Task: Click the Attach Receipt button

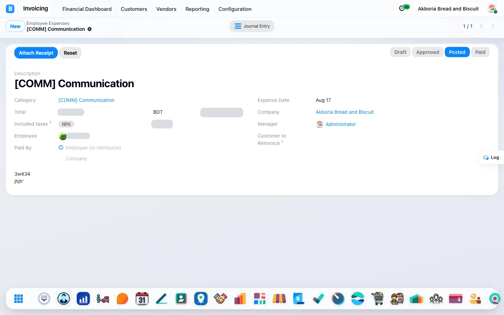Action: tap(36, 53)
